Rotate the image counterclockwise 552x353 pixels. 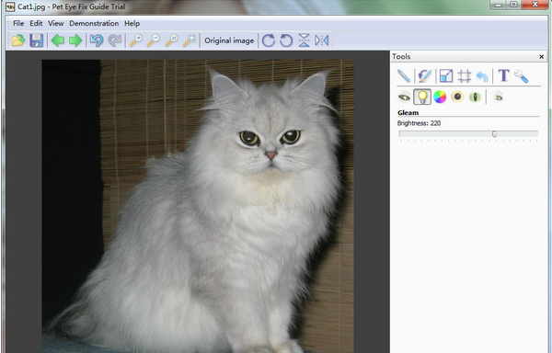click(x=286, y=40)
